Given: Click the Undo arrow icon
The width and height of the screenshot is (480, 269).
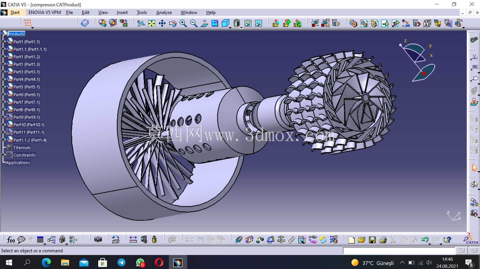Looking at the screenshot, I should [x=425, y=240].
